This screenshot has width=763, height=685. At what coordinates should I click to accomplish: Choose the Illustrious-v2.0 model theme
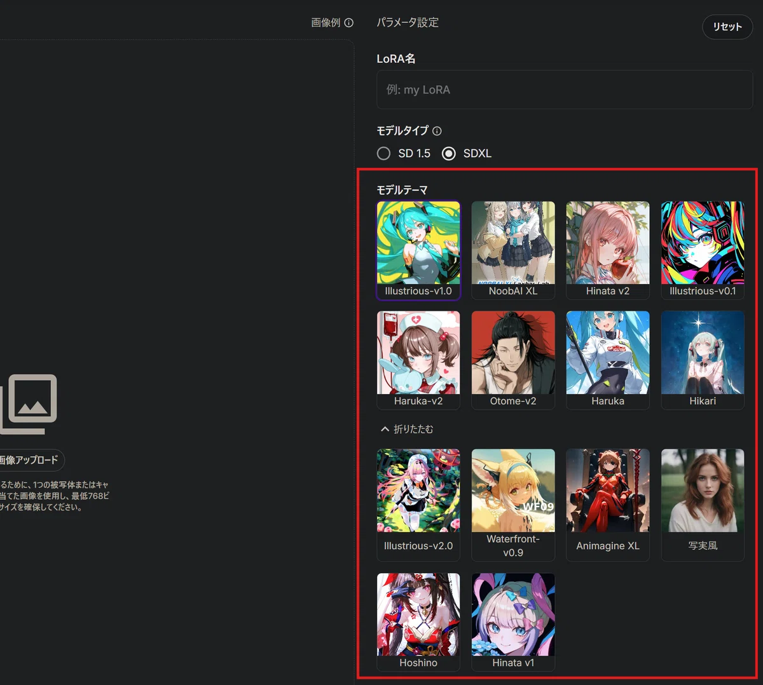click(x=418, y=505)
